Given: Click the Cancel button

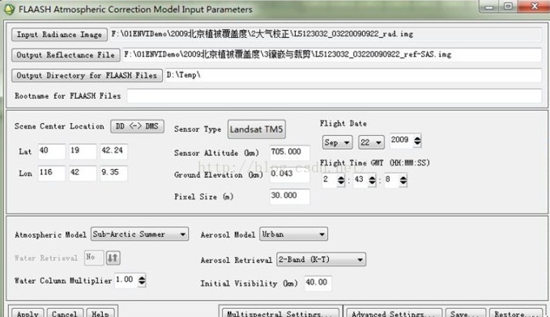Looking at the screenshot, I should click(x=65, y=313).
